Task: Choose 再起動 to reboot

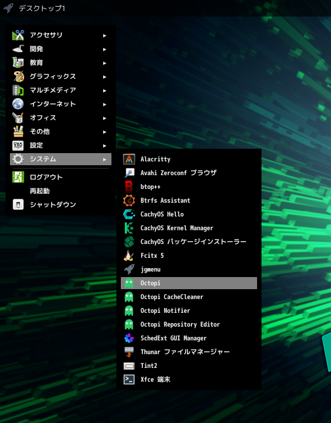Action: [61, 191]
